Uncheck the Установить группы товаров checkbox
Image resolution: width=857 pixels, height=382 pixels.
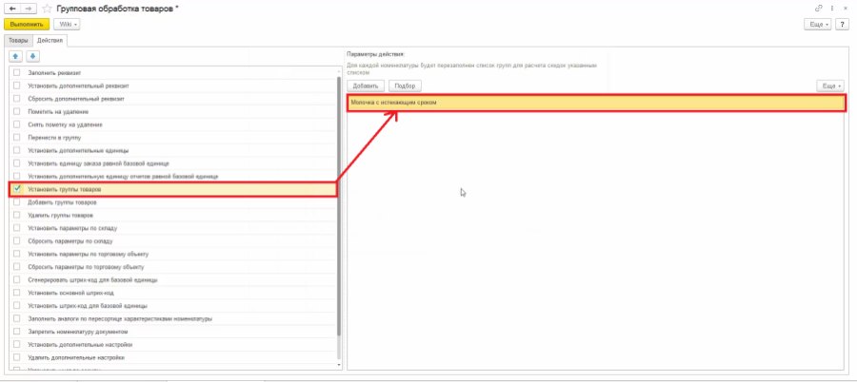[17, 189]
